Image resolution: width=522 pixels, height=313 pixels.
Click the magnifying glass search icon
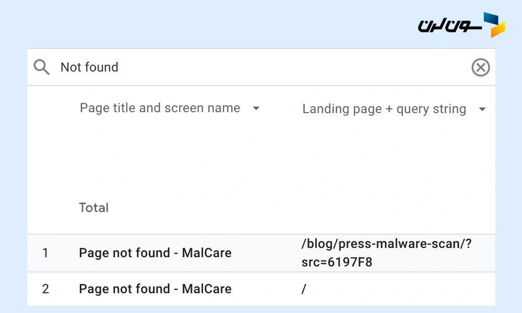point(41,67)
